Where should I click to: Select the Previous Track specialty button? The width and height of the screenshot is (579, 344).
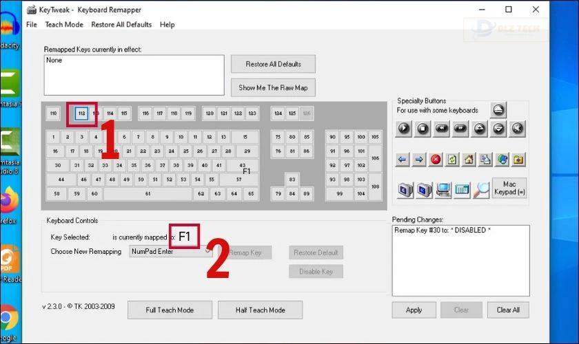coord(442,129)
